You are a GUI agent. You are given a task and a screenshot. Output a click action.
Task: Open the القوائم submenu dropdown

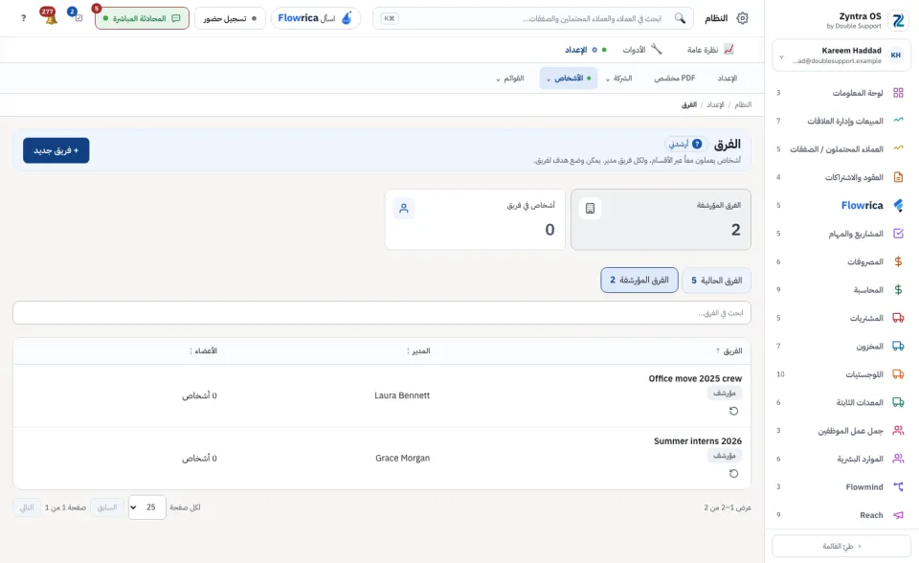click(510, 78)
